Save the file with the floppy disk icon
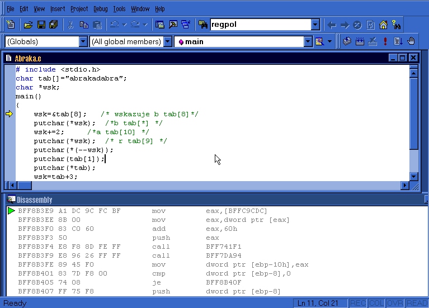Viewport: 429px width, 308px height. tap(41, 25)
